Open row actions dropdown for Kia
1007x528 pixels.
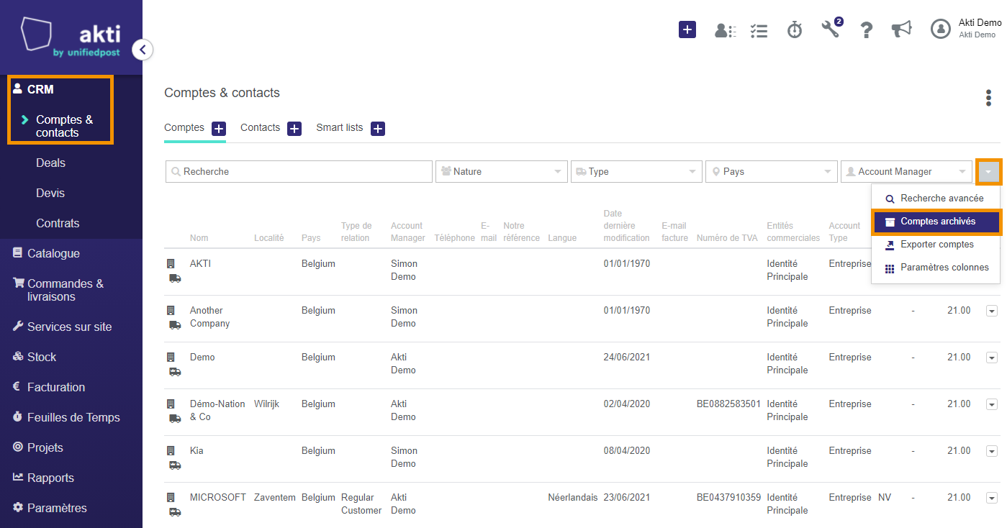pyautogui.click(x=991, y=451)
